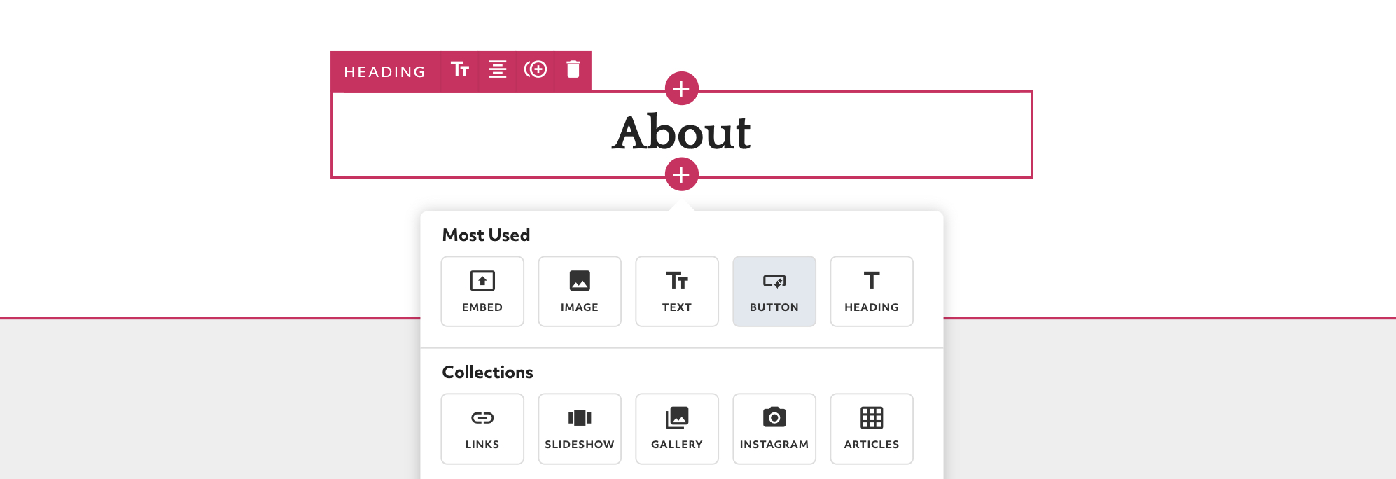
Task: Choose the Text block option
Action: [676, 291]
